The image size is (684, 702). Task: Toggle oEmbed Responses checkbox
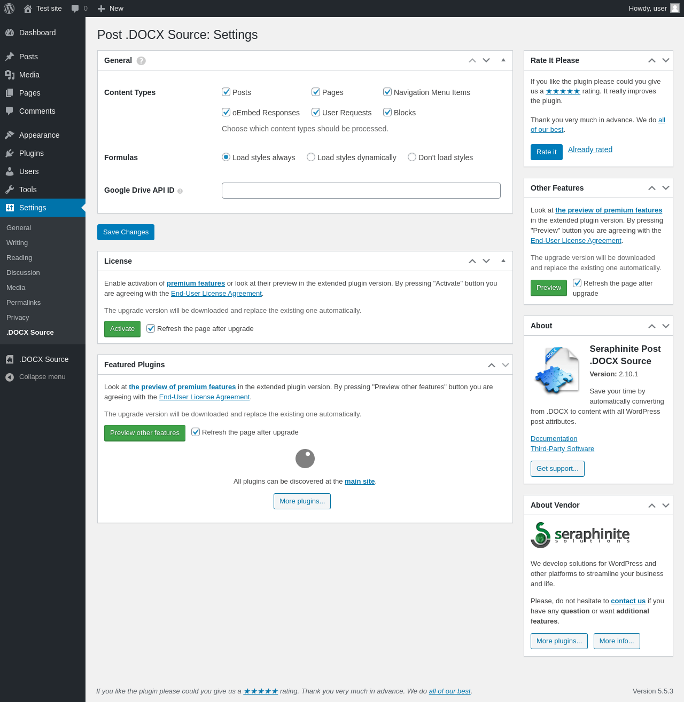226,112
